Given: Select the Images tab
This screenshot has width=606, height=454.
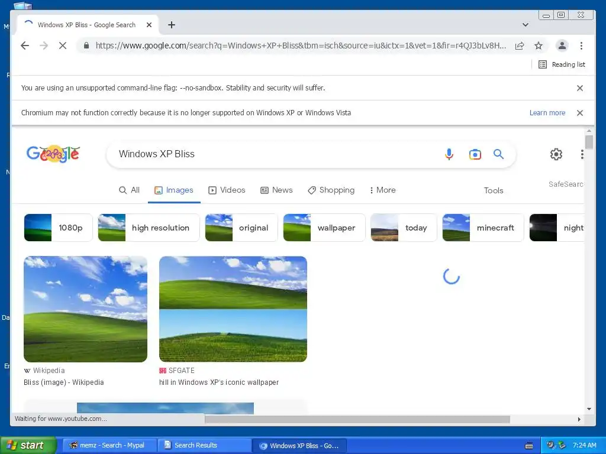Looking at the screenshot, I should pos(174,190).
